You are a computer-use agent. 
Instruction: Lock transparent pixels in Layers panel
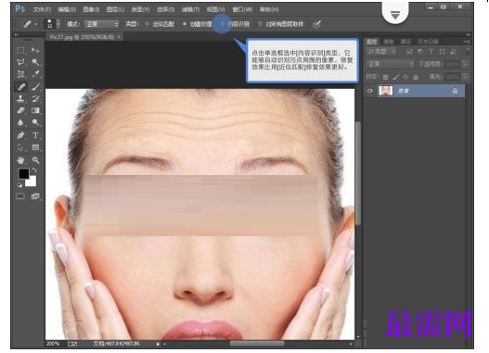click(x=386, y=77)
